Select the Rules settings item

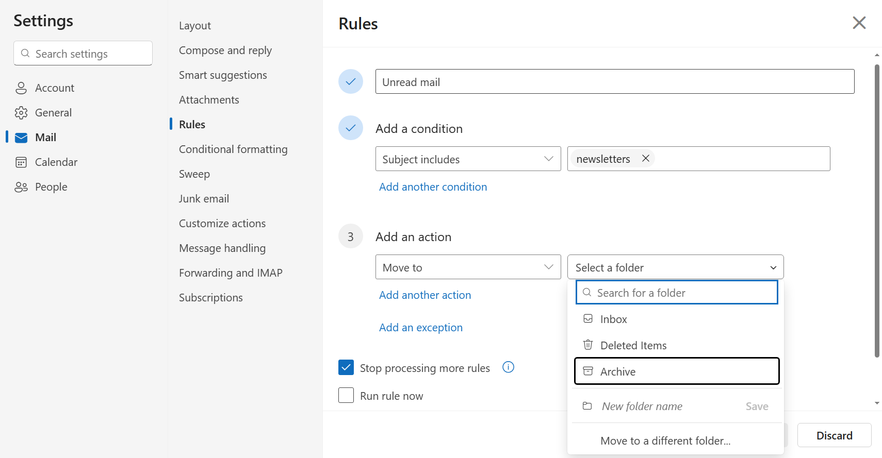point(192,125)
